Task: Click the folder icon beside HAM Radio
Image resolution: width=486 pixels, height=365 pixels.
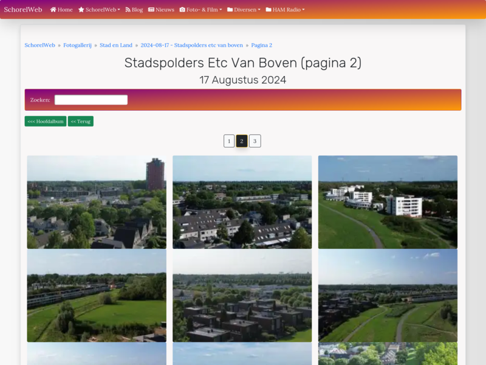Action: click(269, 10)
